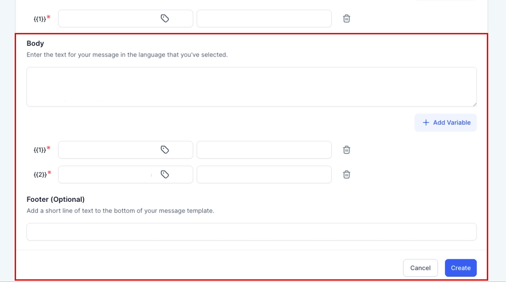
Task: Click the tag icon in the row above Body
Action: pos(165,19)
